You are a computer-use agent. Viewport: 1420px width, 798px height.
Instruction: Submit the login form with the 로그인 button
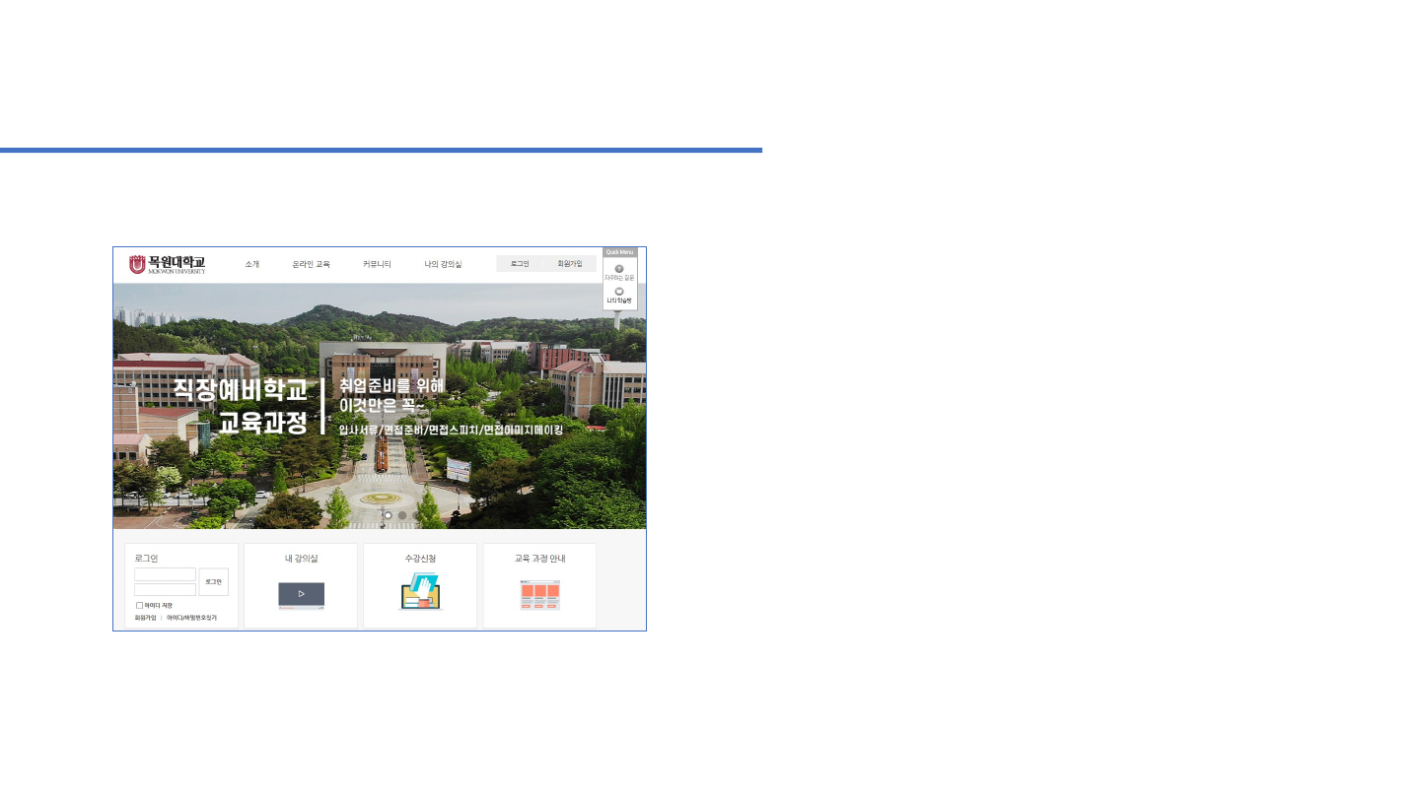[x=213, y=581]
